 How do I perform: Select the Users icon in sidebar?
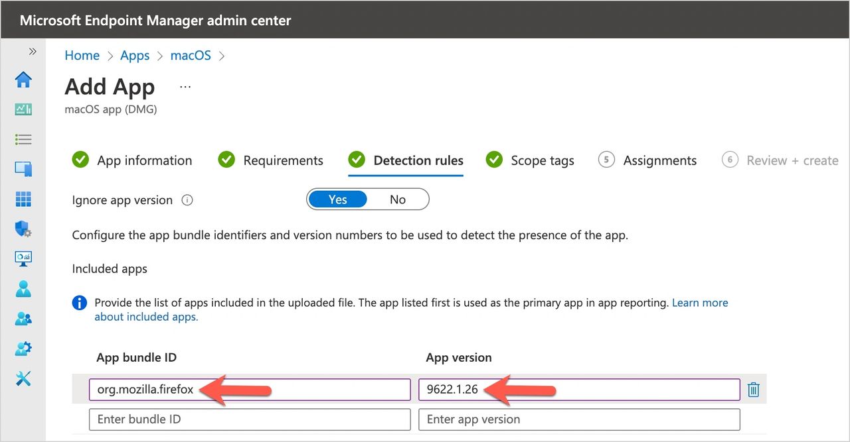(23, 289)
